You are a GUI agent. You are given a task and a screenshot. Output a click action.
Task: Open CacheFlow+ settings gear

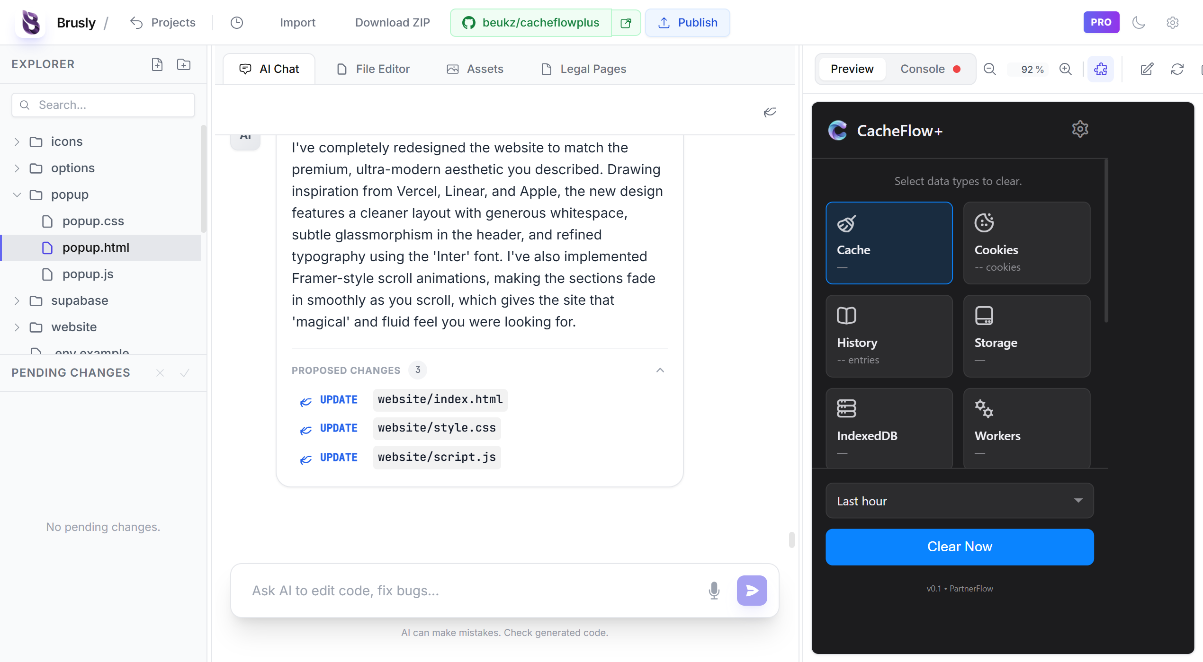[x=1080, y=129]
